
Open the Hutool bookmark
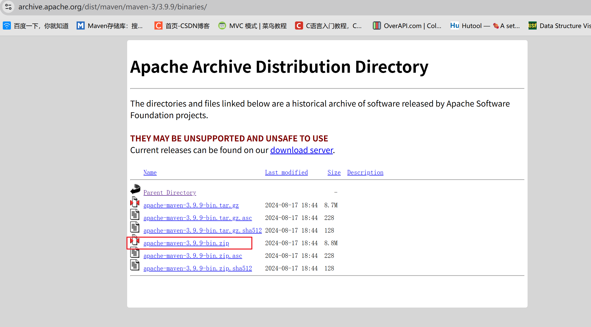click(x=485, y=26)
